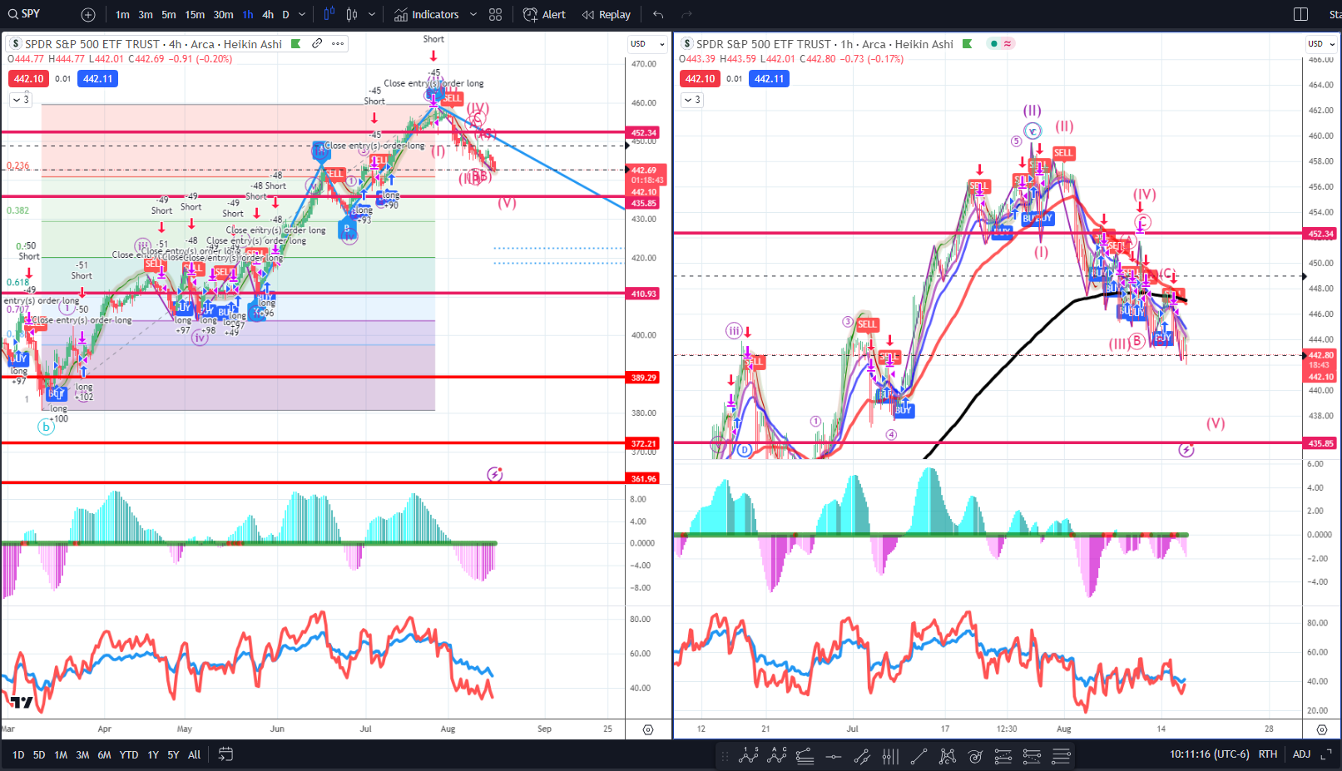Toggle RTH session setting
The image size is (1342, 771).
tap(1268, 754)
